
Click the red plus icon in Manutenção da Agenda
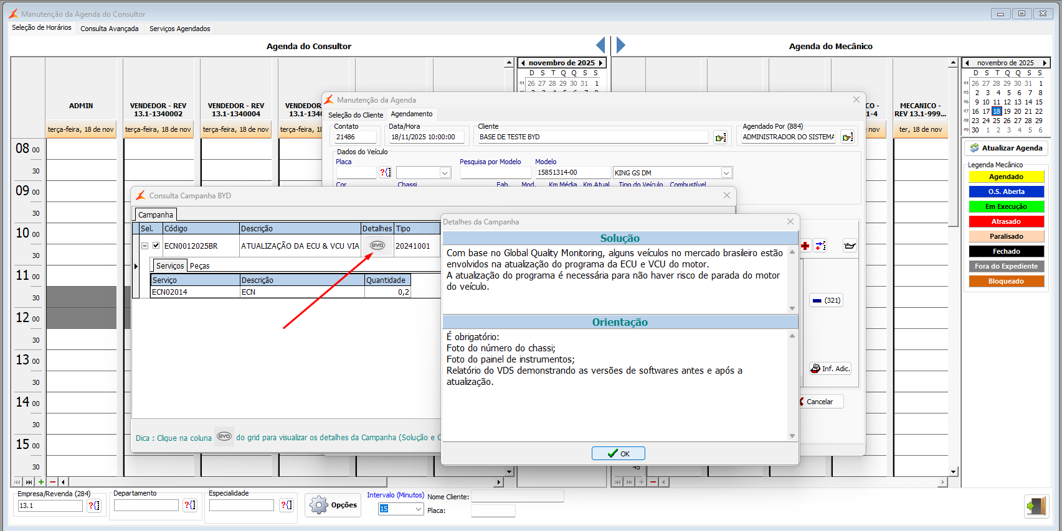(x=805, y=246)
